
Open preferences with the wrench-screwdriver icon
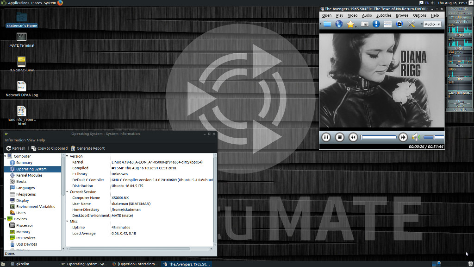tap(411, 24)
